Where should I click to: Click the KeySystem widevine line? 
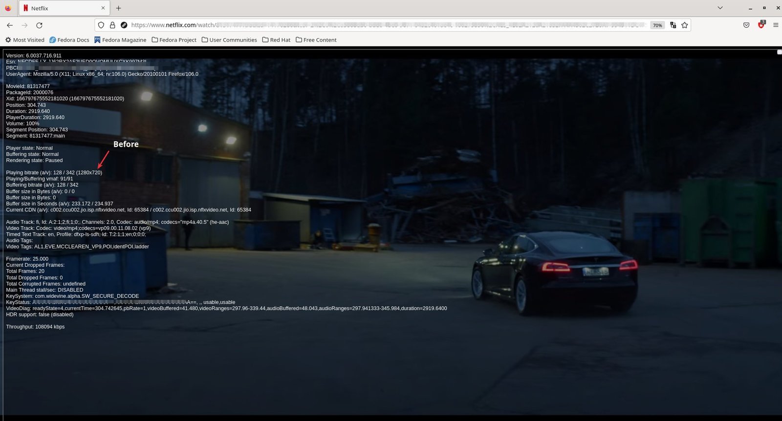click(x=72, y=296)
